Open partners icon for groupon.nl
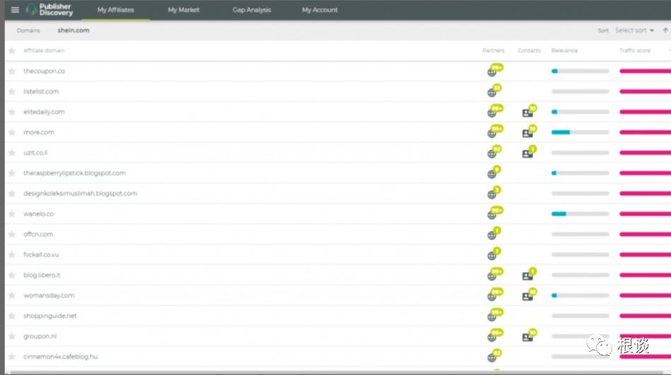Image resolution: width=671 pixels, height=375 pixels. [495, 335]
